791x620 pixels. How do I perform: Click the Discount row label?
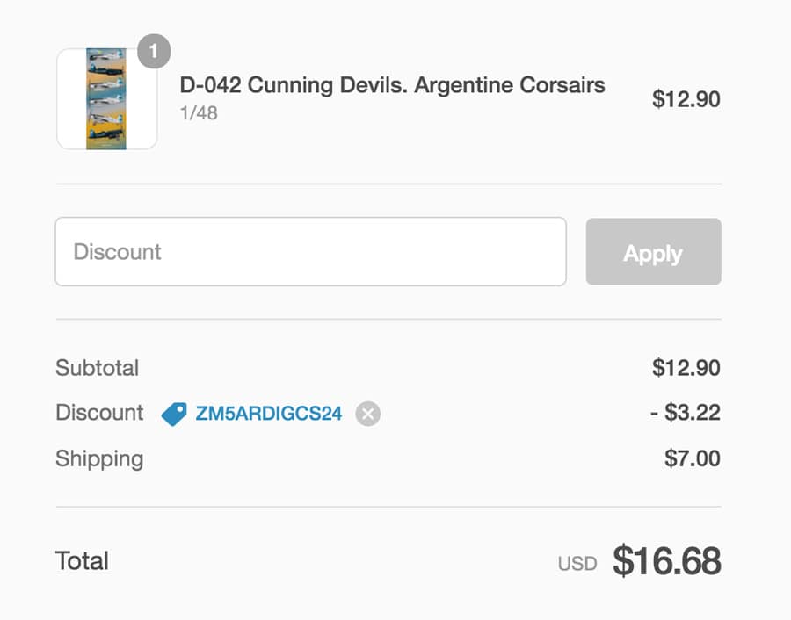pos(99,413)
